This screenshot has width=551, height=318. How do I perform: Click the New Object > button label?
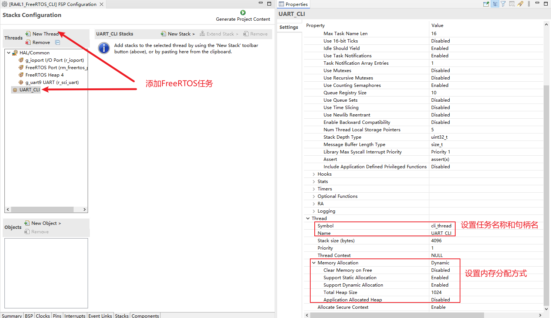[x=46, y=223]
